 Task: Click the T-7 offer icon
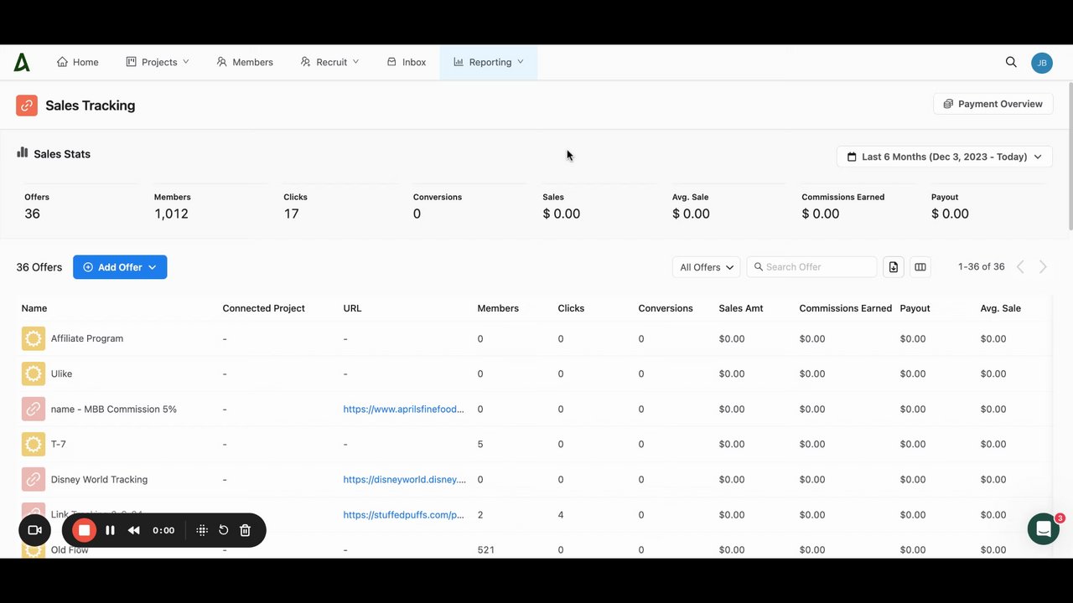point(34,444)
